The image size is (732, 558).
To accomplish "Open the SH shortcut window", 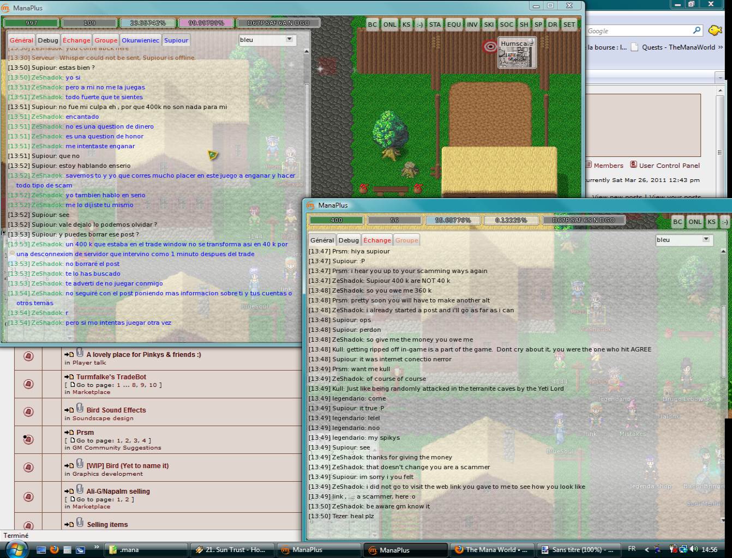I will click(x=524, y=24).
